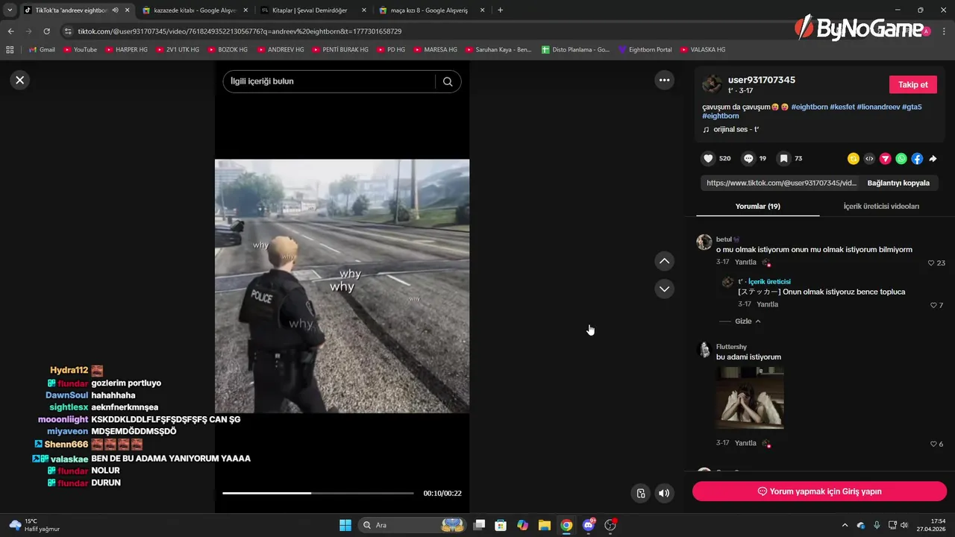Open the 'Disto Planlama' bookmark
The height and width of the screenshot is (537, 955).
point(575,49)
